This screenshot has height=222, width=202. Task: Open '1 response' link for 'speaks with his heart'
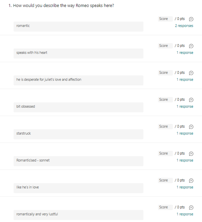(x=185, y=53)
